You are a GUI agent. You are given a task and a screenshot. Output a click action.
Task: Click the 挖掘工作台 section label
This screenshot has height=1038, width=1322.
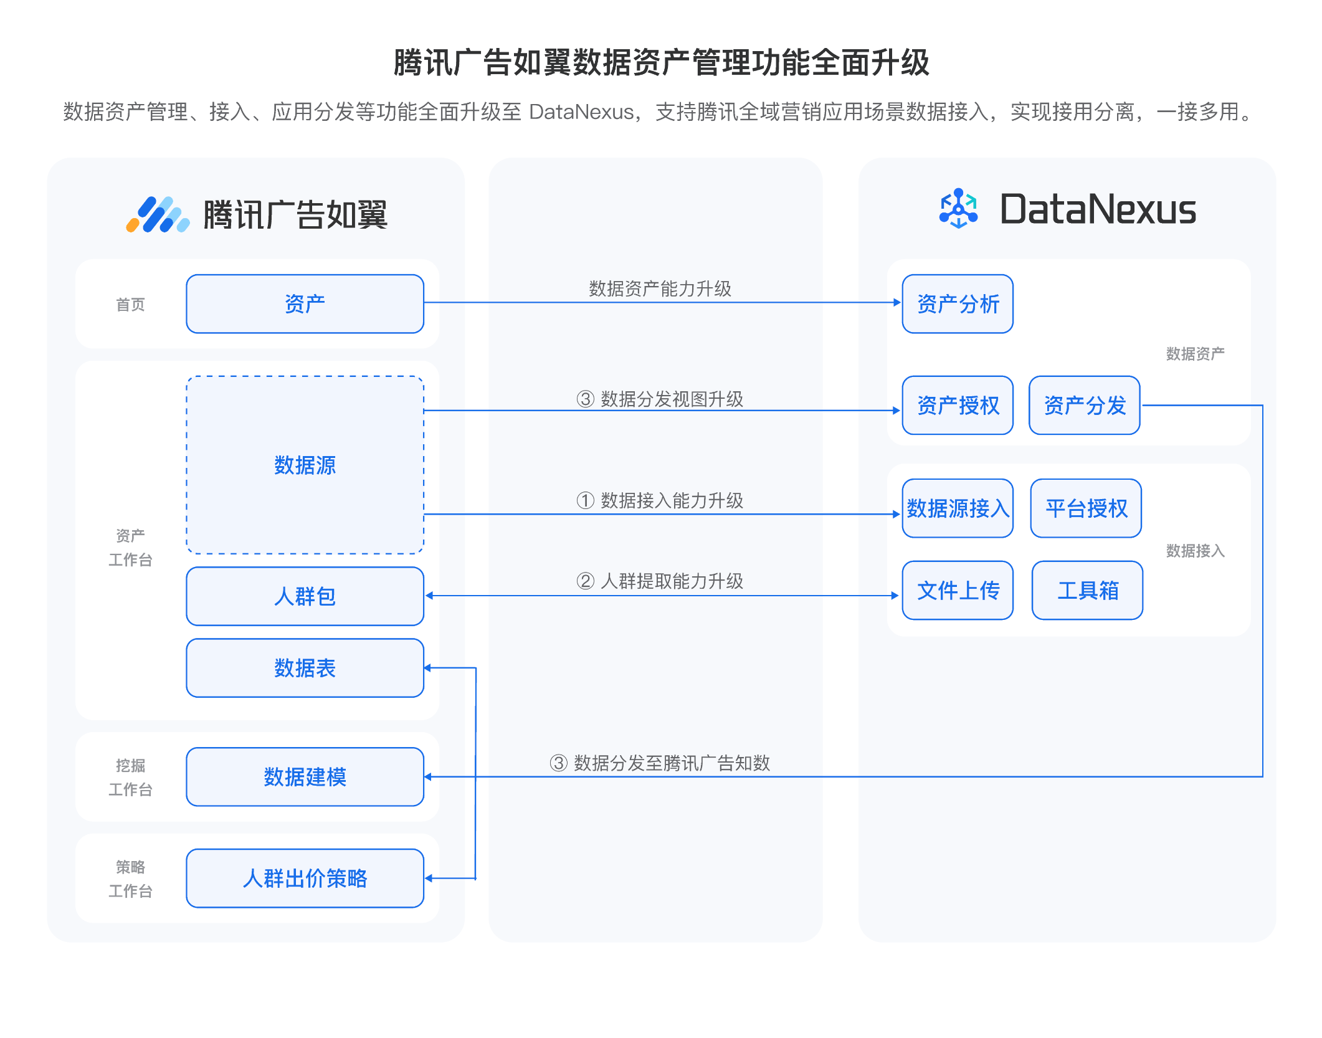coord(130,778)
